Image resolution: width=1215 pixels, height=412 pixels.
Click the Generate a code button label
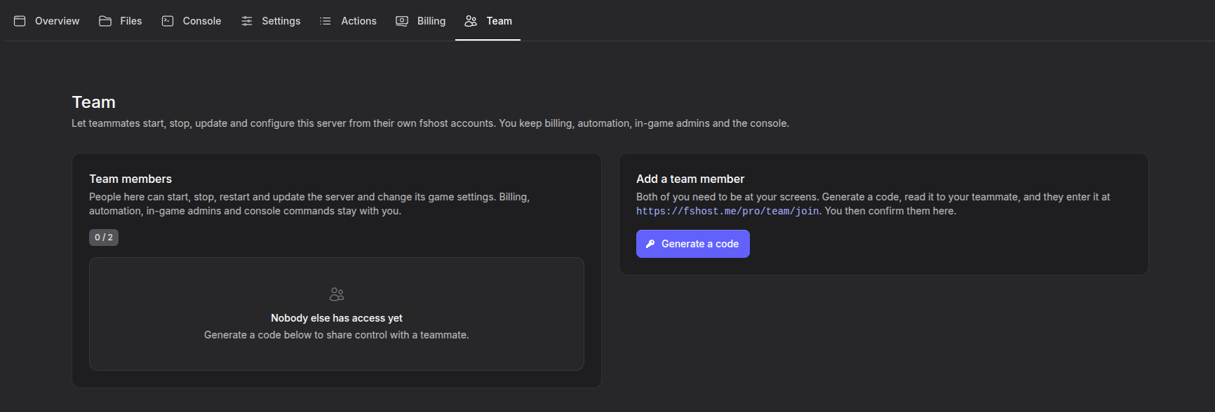pos(700,244)
